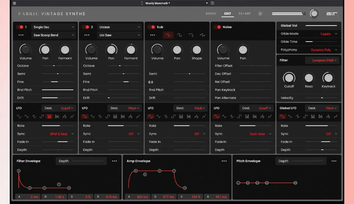
Task: Click the save preset icon
Action: pos(213,3)
